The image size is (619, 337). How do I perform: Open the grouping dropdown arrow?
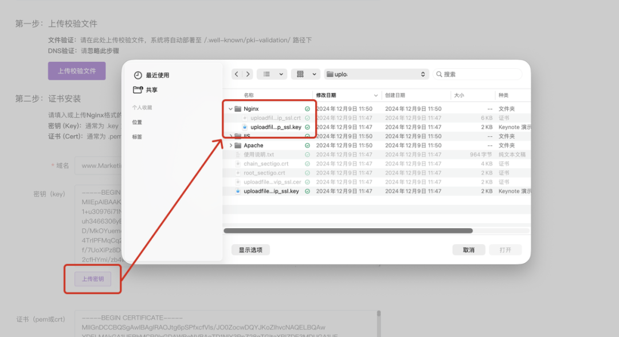[314, 74]
